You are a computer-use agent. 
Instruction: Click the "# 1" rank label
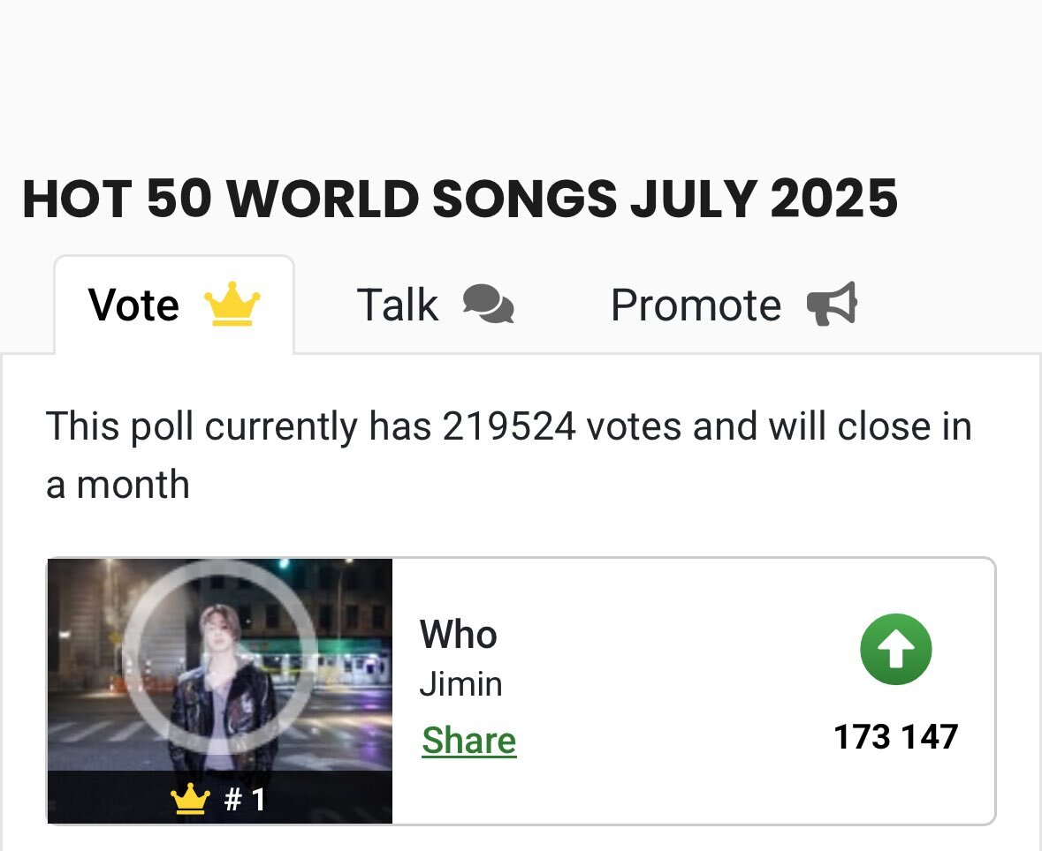(x=245, y=799)
